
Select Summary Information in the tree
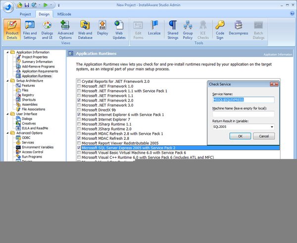coord(37,61)
